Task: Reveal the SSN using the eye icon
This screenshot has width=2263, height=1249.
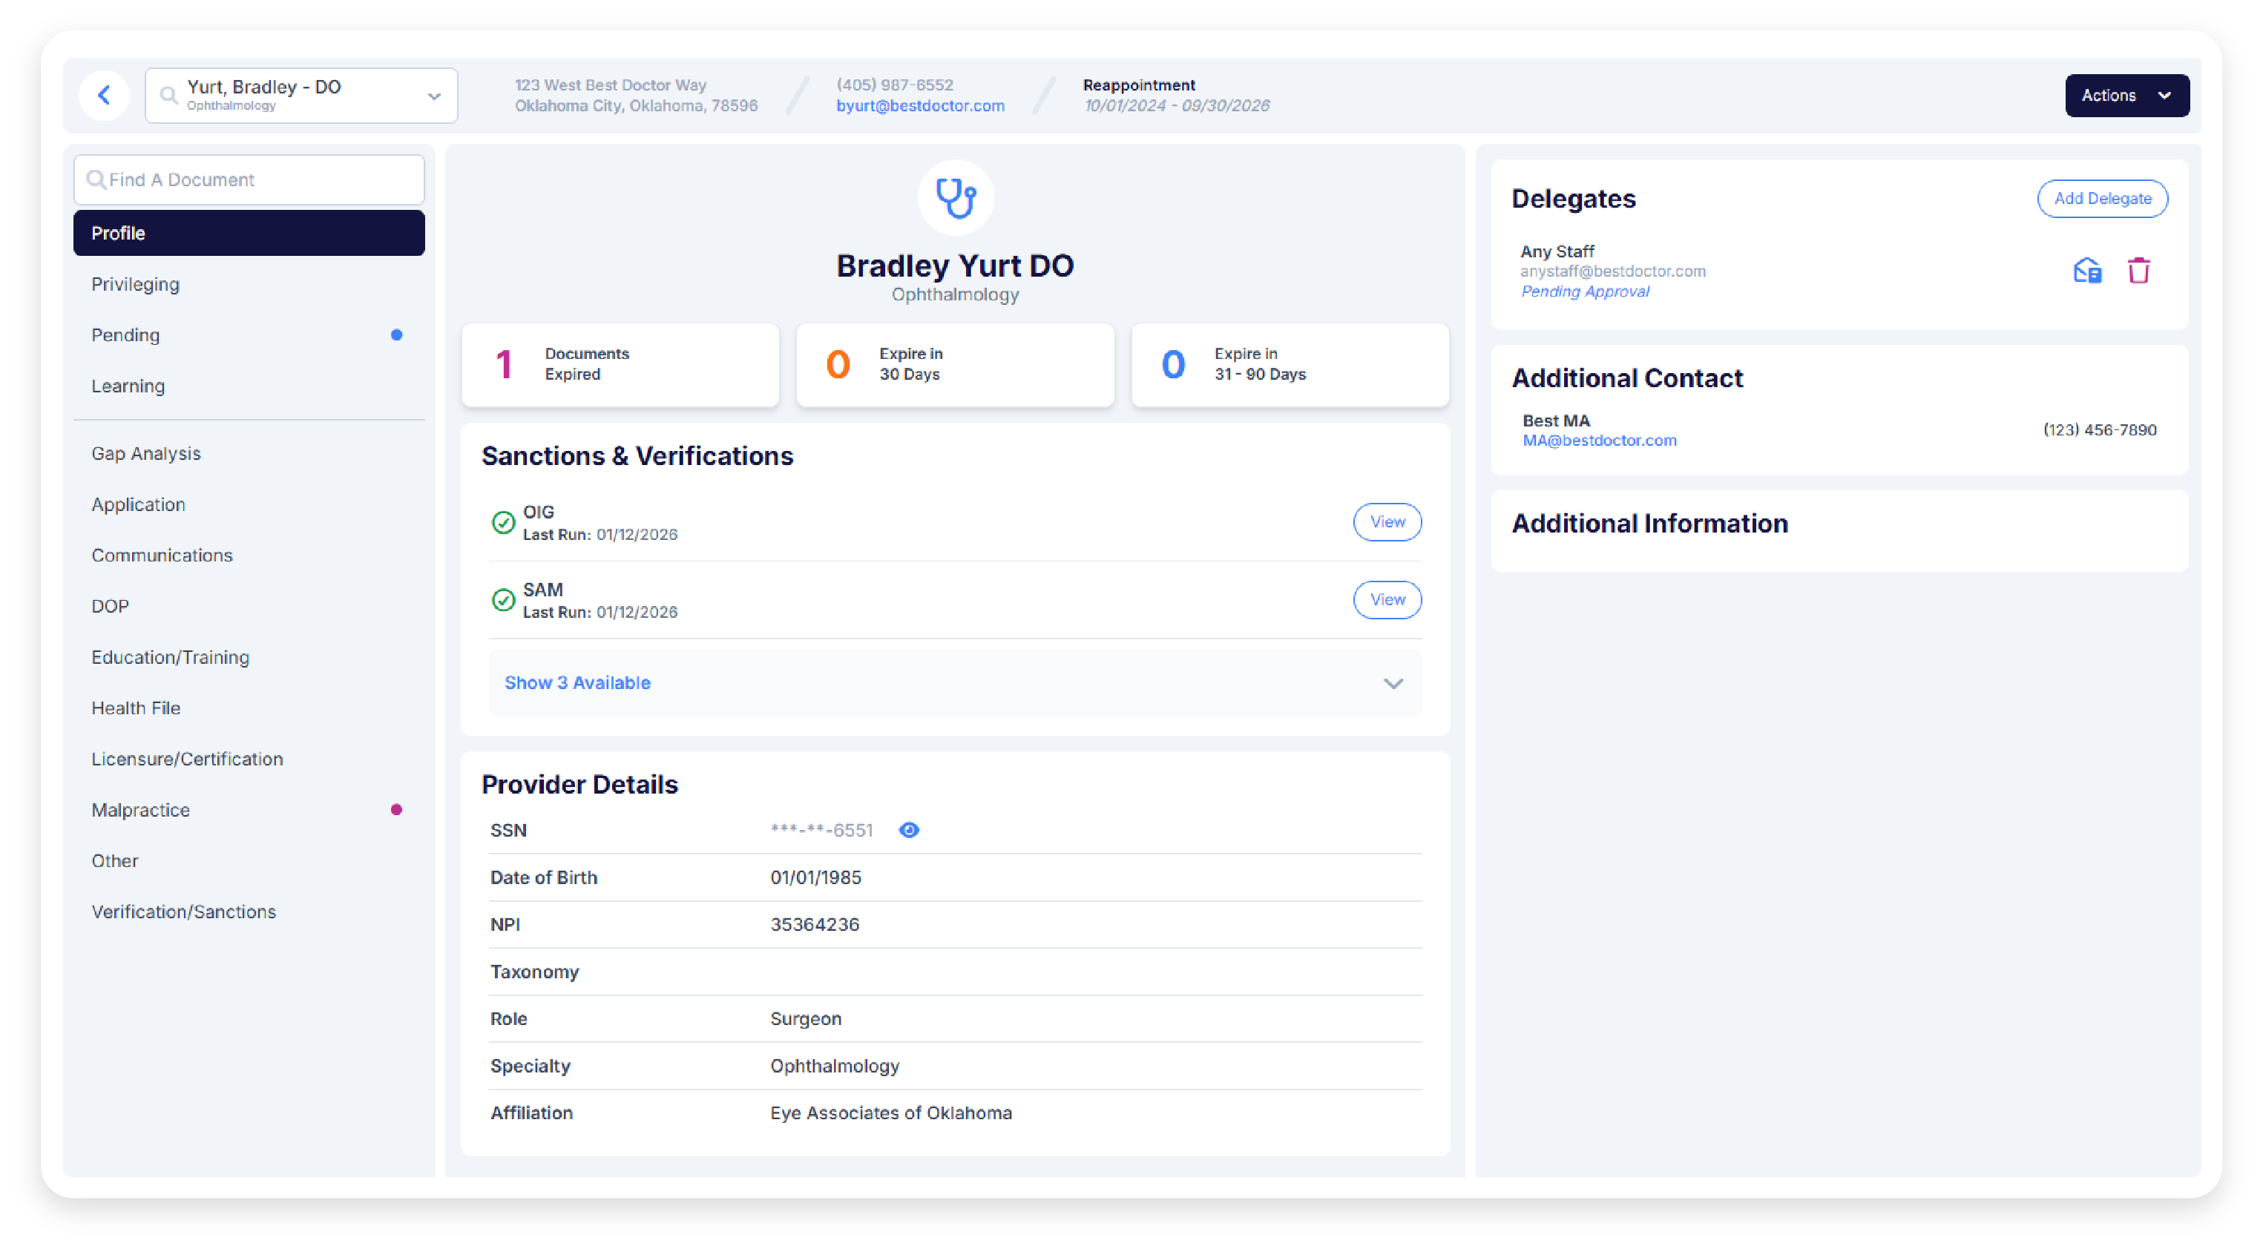Action: [x=909, y=829]
